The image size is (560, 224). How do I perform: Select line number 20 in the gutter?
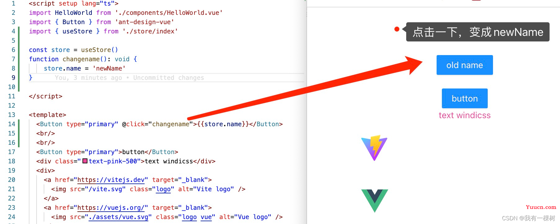coord(11,180)
